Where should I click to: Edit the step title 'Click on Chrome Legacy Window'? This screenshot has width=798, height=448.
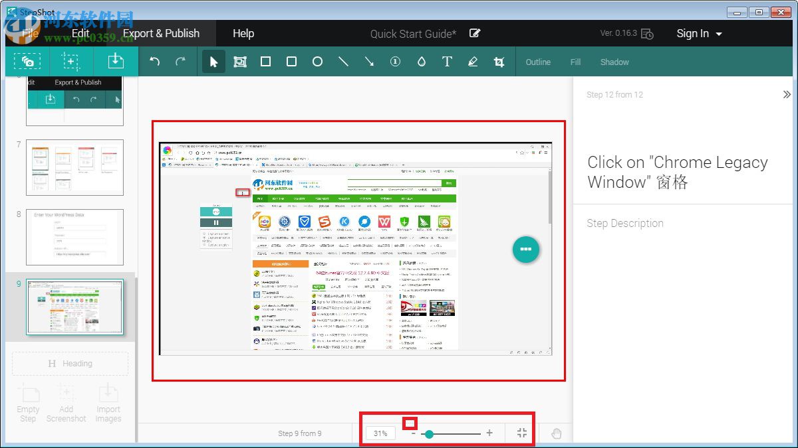coord(677,172)
